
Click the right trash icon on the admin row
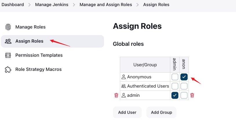[192, 95]
